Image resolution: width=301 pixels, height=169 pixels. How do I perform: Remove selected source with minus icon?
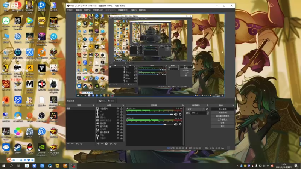[102, 143]
